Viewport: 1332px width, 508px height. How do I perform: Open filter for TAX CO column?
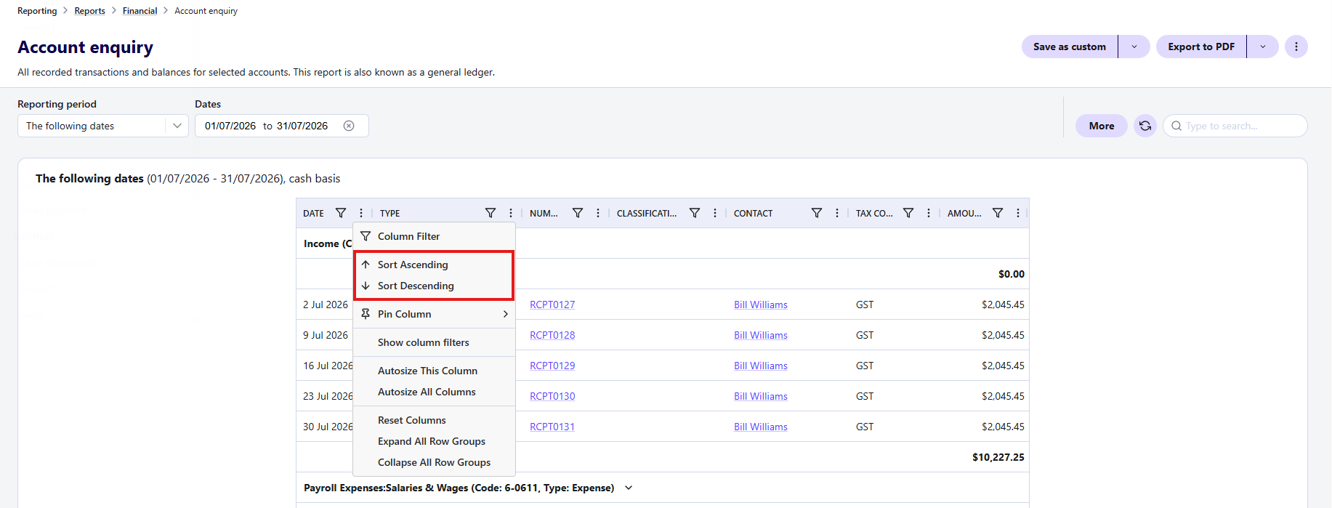(908, 213)
